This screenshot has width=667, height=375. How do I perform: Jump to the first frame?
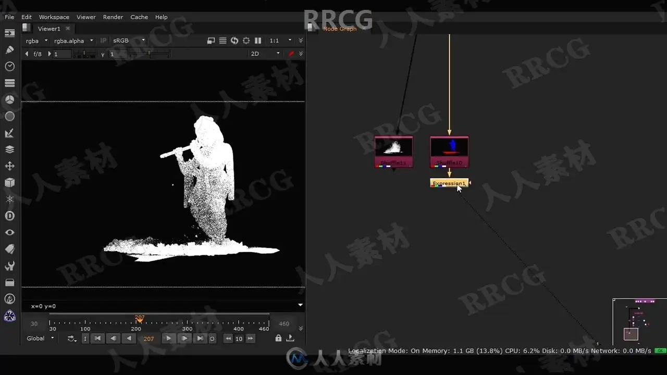coord(97,339)
